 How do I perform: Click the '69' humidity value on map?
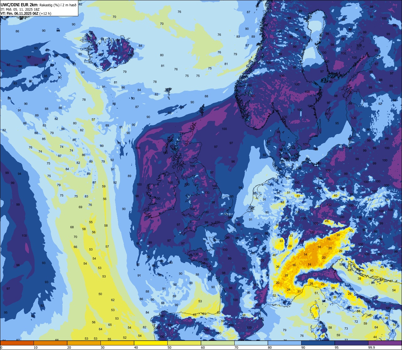point(80,207)
